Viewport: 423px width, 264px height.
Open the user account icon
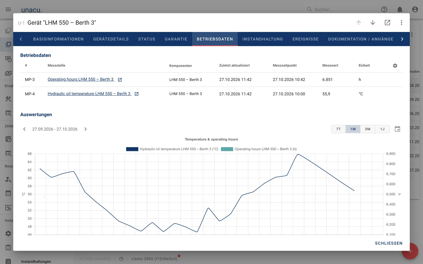tap(415, 10)
